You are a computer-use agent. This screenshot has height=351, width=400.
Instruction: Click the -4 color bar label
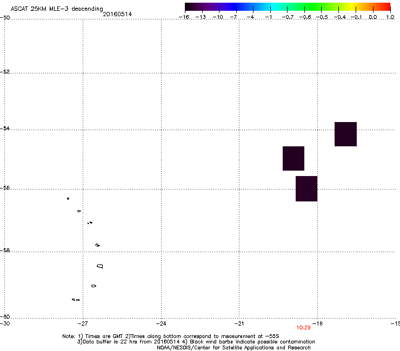(250, 17)
